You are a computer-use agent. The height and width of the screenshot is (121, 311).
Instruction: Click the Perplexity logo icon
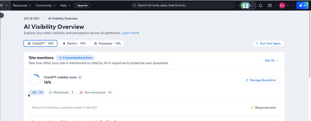coord(95,43)
